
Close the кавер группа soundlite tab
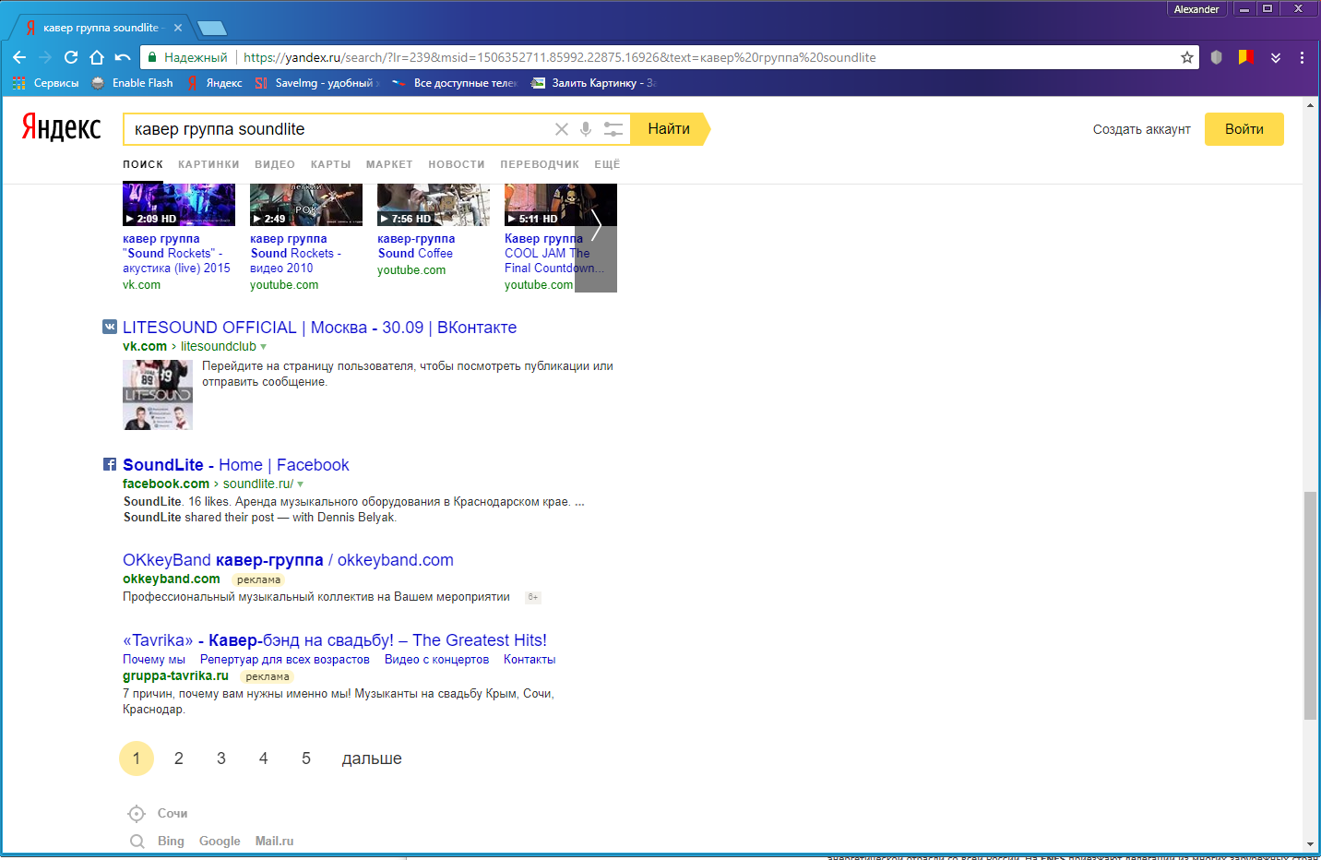pos(178,28)
